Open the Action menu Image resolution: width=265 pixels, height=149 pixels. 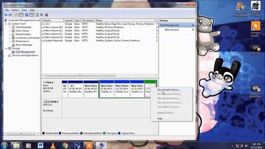tap(15, 10)
